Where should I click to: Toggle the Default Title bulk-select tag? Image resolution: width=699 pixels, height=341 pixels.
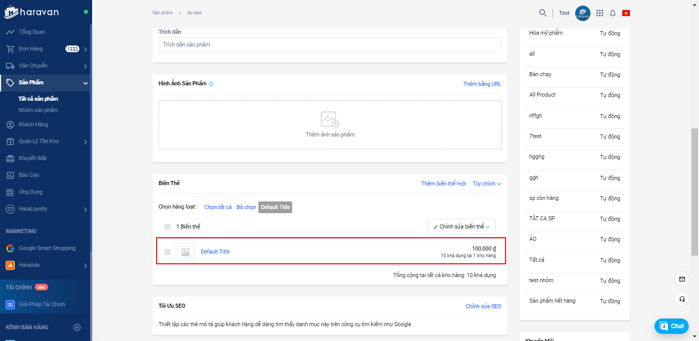275,207
